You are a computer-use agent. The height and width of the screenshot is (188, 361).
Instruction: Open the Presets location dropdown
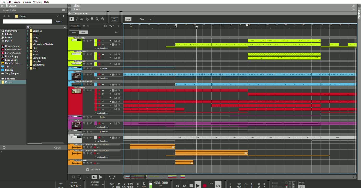coord(58,16)
